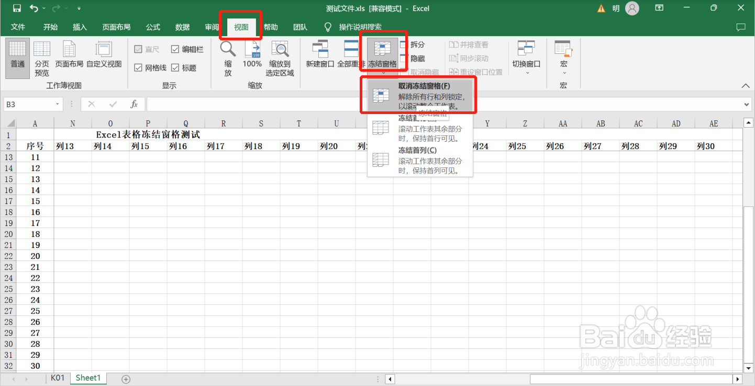Switch to the 插入 ribbon tab
The height and width of the screenshot is (386, 755).
pos(80,27)
